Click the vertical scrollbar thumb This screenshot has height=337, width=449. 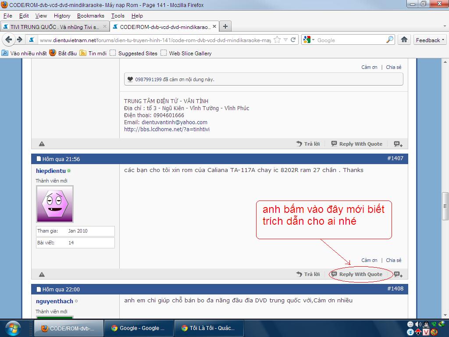tap(445, 206)
